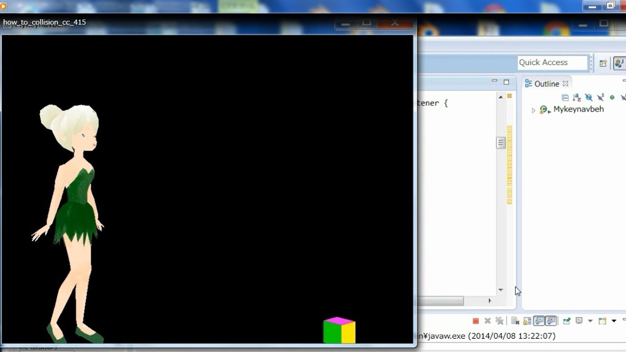Click the javaw.exe console launch text
The width and height of the screenshot is (626, 352).
click(487, 336)
